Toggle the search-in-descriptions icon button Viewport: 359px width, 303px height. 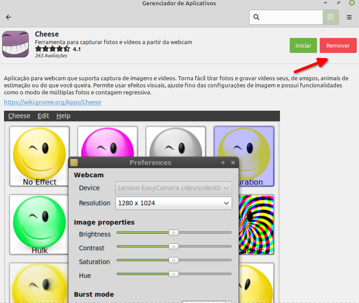pos(331,17)
